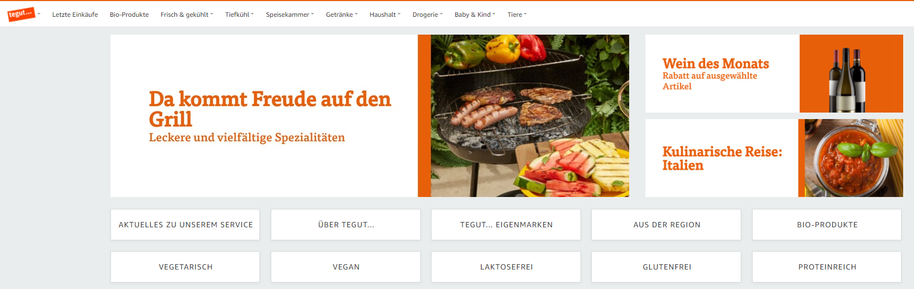Screen dimensions: 914x289
Task: Expand the dropdown arrow beside tegut logo
Action: click(x=39, y=14)
